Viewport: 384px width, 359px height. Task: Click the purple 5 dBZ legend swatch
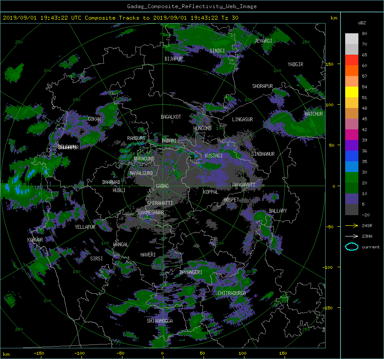tap(352, 199)
